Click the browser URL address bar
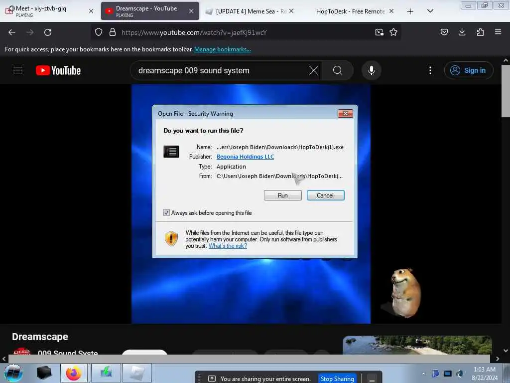 click(246, 32)
